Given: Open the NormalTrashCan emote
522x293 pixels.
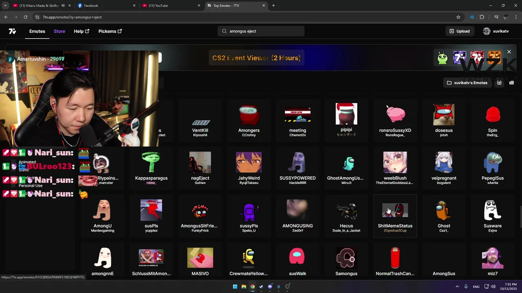Looking at the screenshot, I should (395, 261).
